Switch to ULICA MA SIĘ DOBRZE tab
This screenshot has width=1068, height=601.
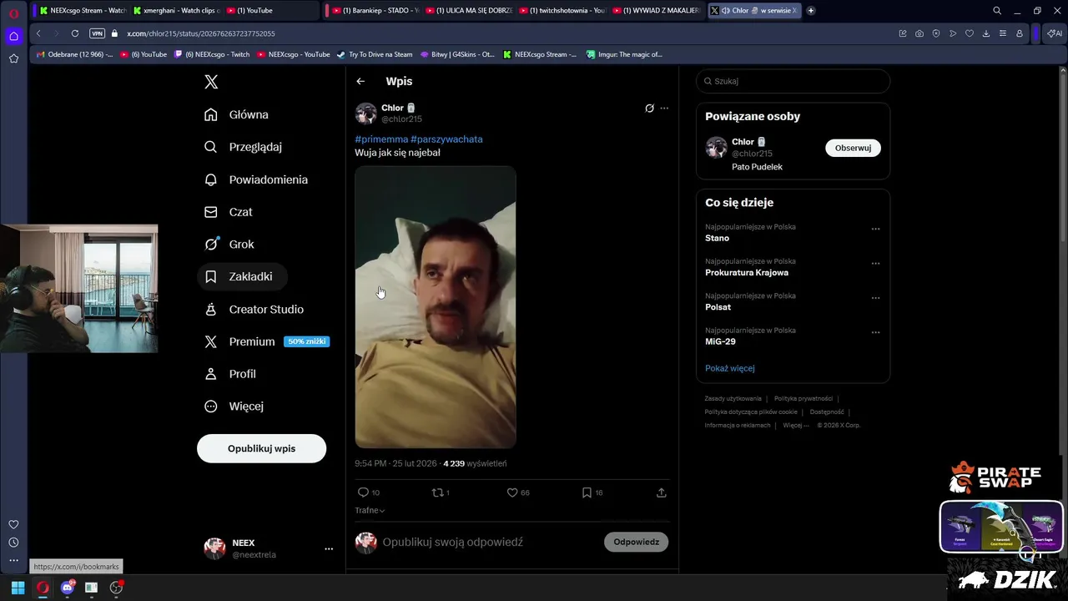point(469,11)
